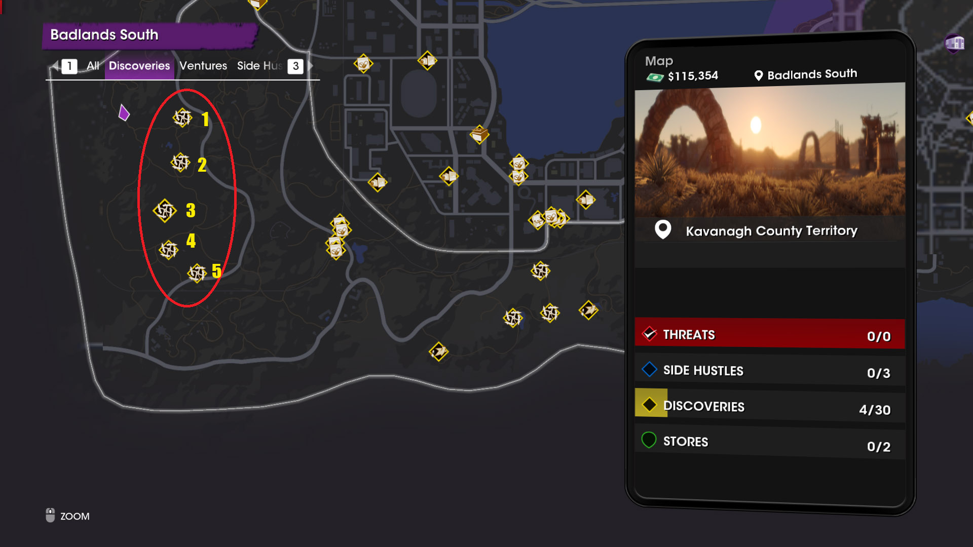Viewport: 973px width, 547px height.
Task: Toggle the Side Hustles filter row
Action: point(769,371)
